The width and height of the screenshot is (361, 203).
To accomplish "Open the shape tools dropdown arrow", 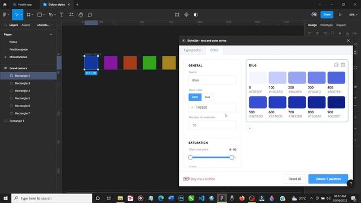I will (x=43, y=15).
